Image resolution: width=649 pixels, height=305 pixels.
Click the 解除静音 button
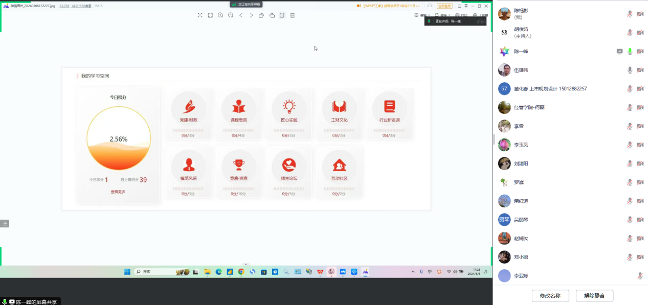pos(594,295)
